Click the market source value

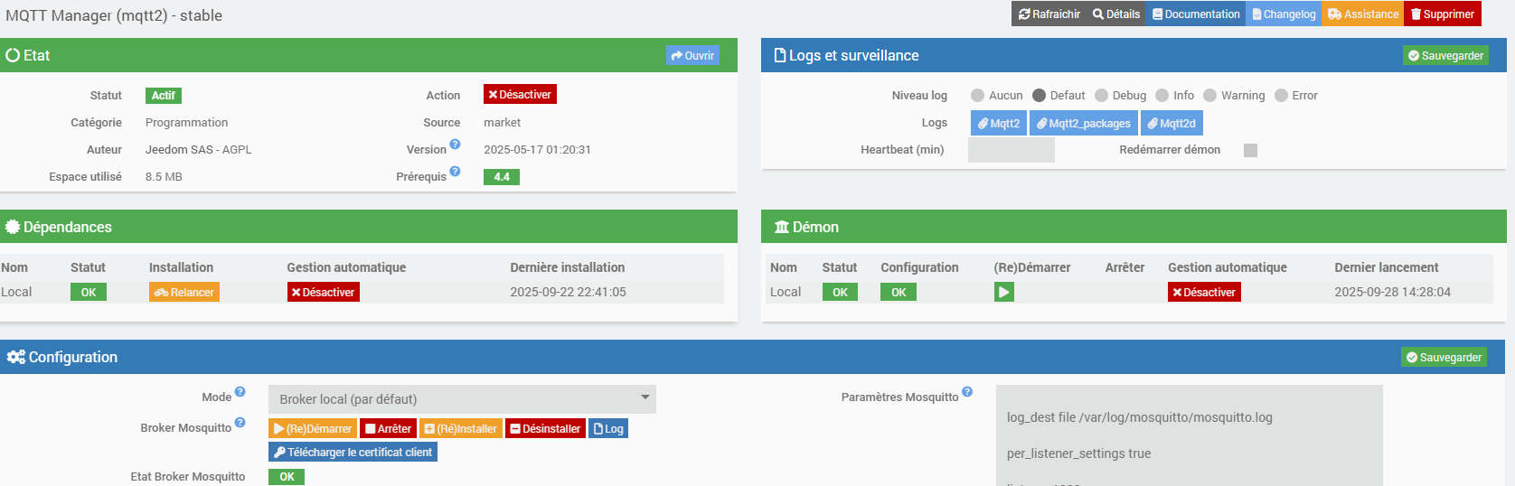[x=502, y=122]
